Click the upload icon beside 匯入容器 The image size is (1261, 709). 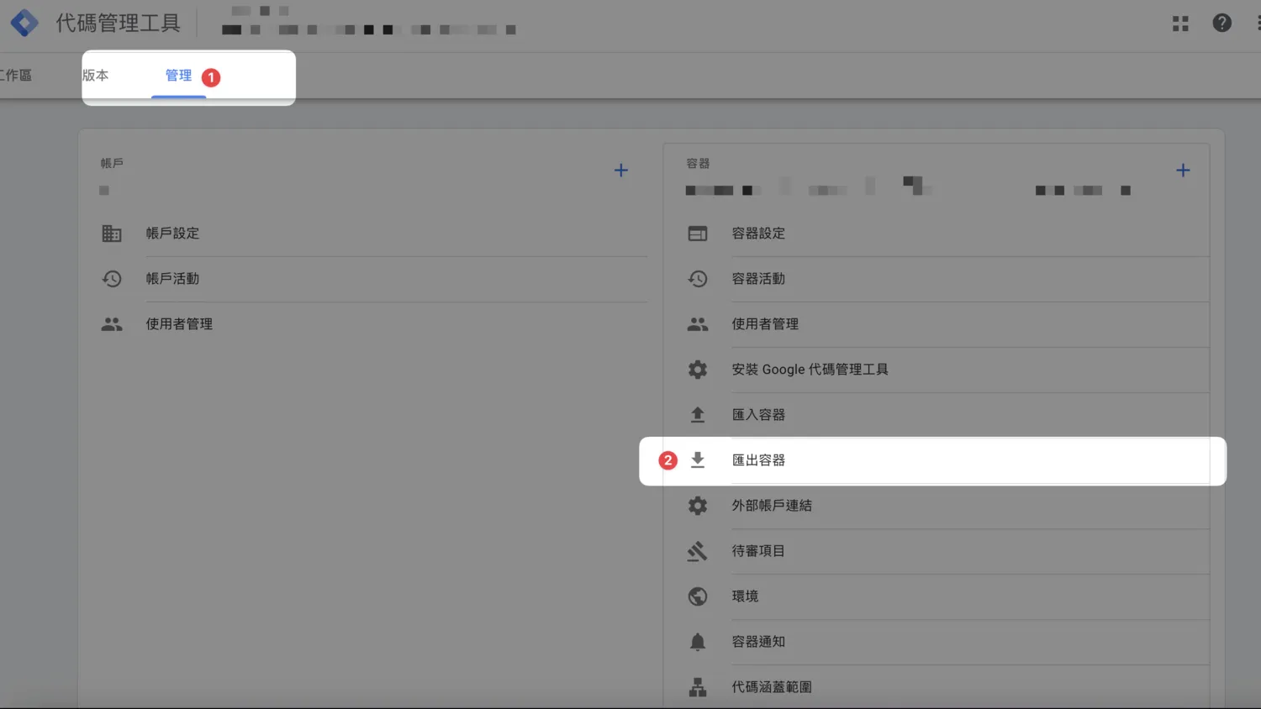pyautogui.click(x=698, y=414)
